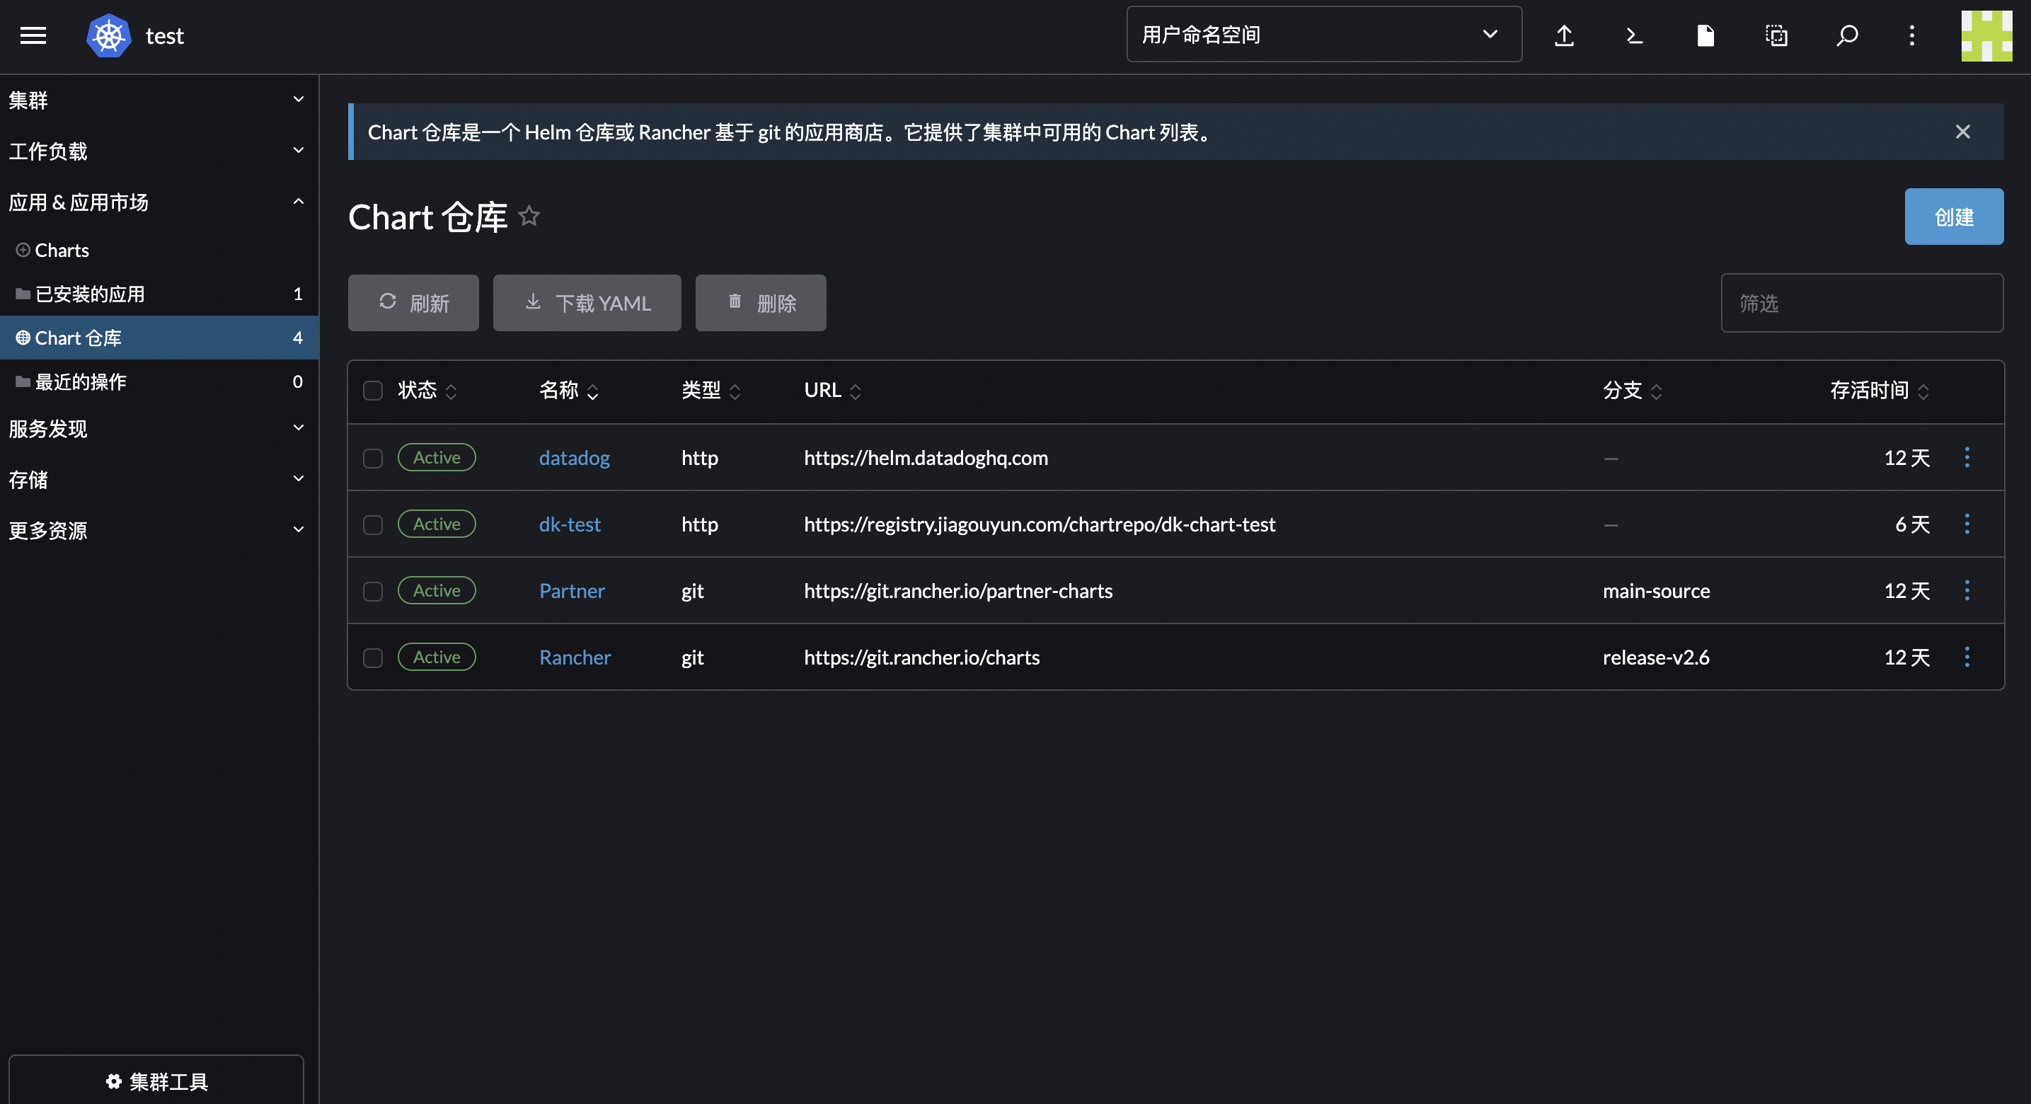Viewport: 2031px width, 1104px height.
Task: Go to Charts in sidebar
Action: [159, 250]
